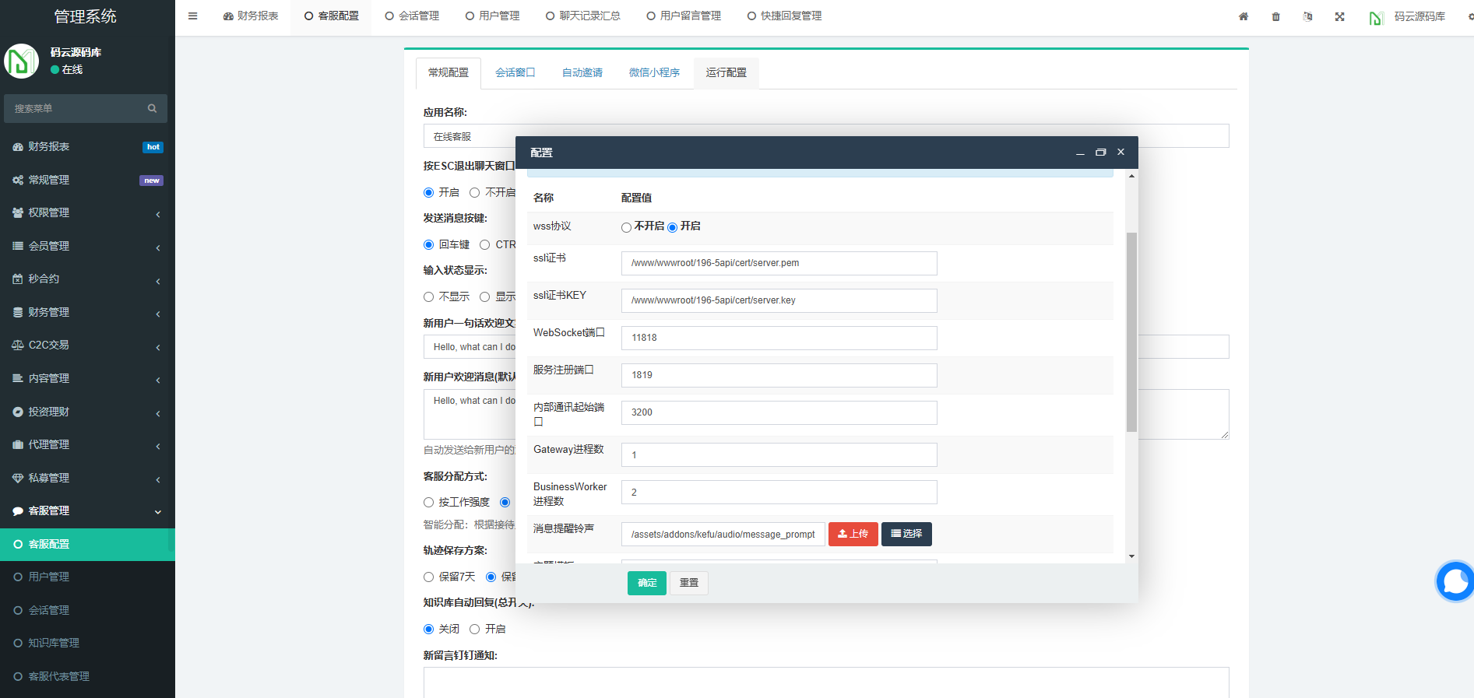Expand 权限管理 in the sidebar
The height and width of the screenshot is (698, 1474).
click(x=87, y=212)
